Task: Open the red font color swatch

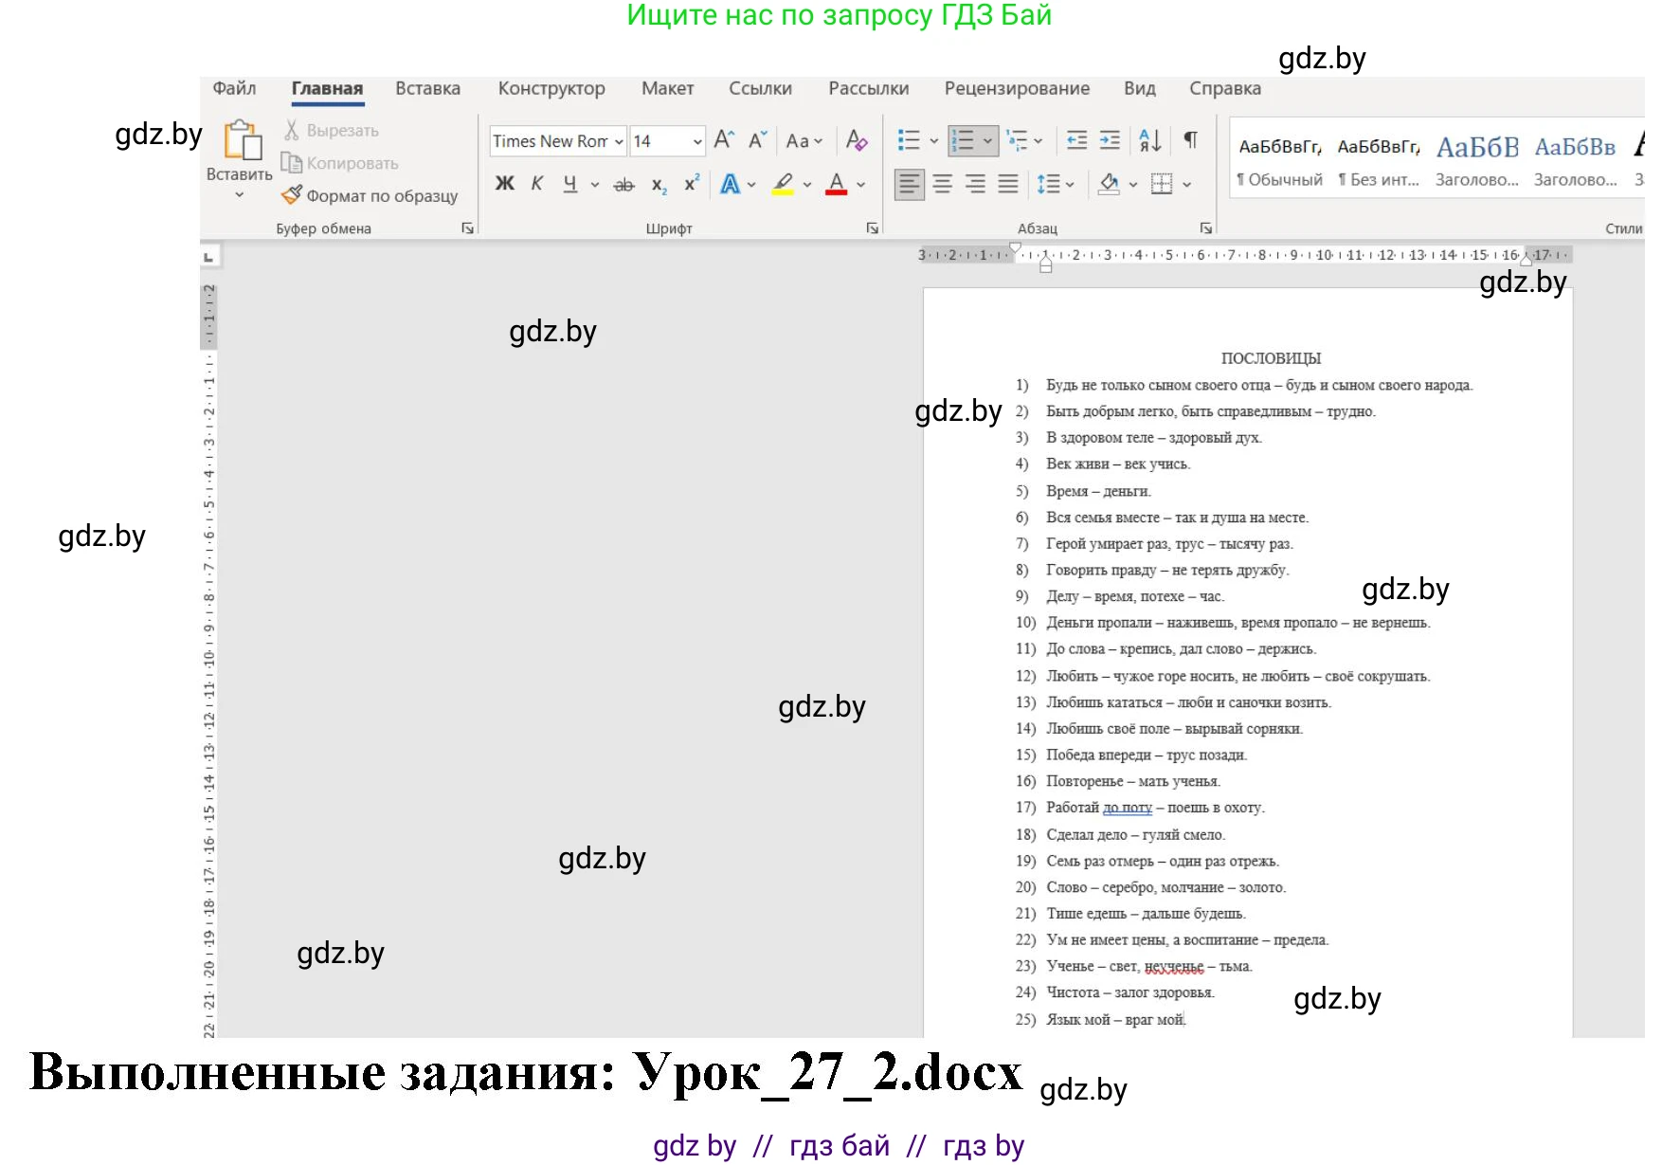Action: tap(838, 183)
